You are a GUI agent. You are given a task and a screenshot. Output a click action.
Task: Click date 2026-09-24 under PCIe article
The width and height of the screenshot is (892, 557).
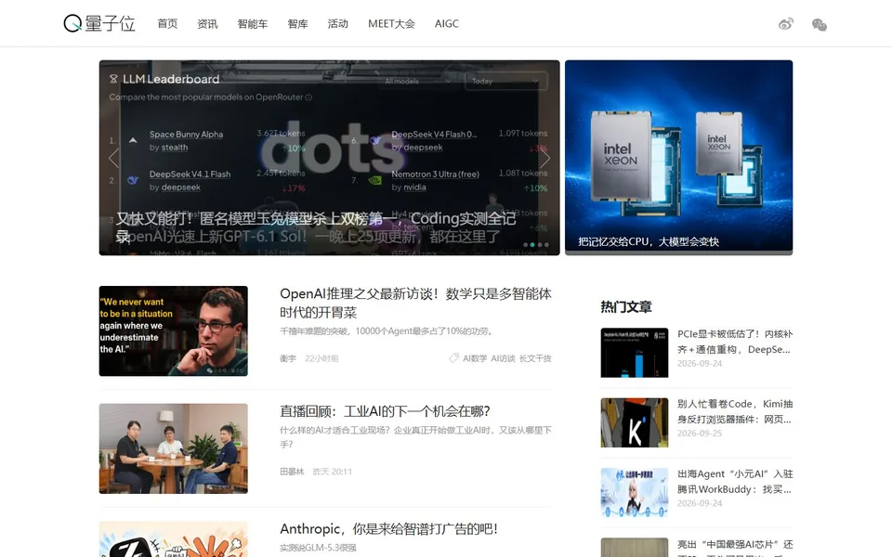[x=699, y=363]
